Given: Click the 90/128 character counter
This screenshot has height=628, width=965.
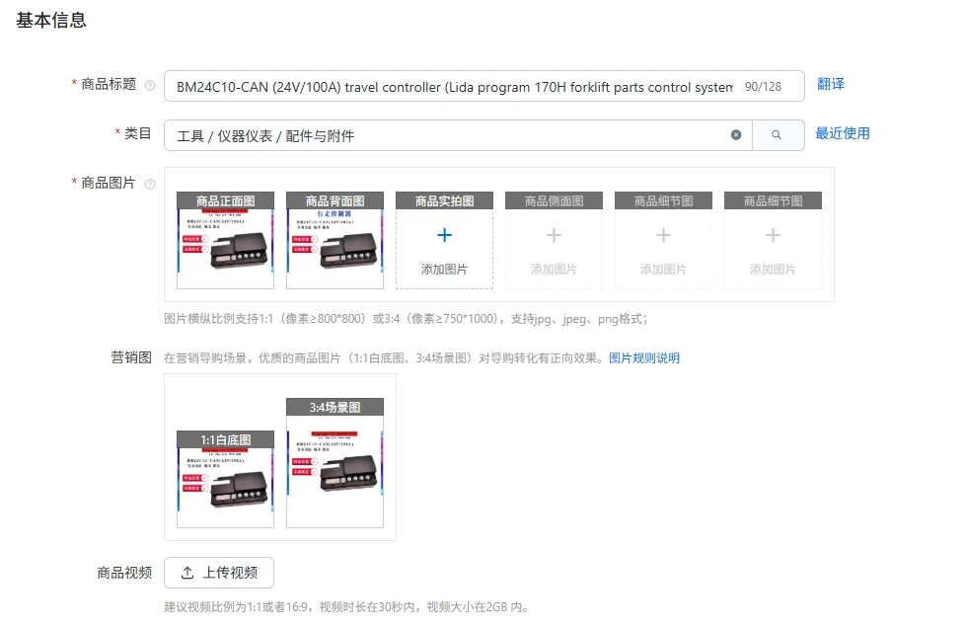Looking at the screenshot, I should pyautogui.click(x=763, y=87).
